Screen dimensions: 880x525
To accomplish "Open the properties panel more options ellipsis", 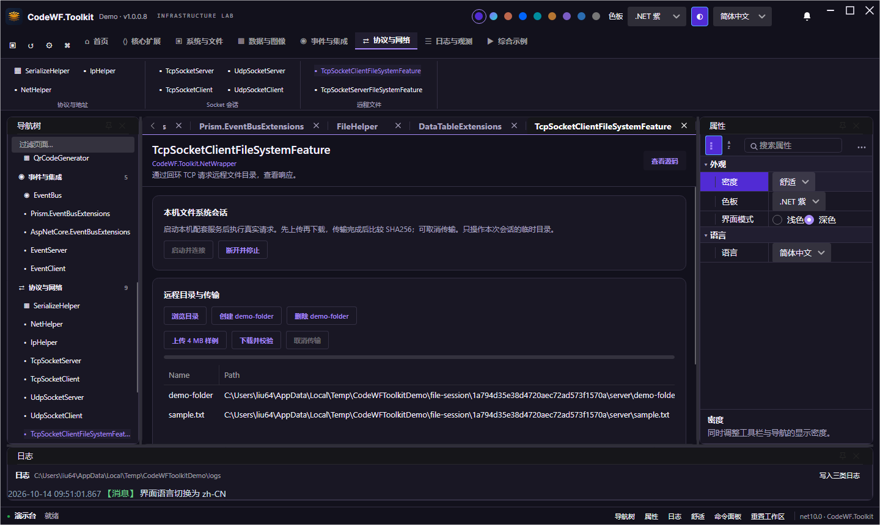I will click(x=862, y=147).
